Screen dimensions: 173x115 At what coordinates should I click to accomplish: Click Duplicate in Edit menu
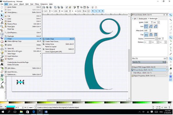tap(23, 36)
